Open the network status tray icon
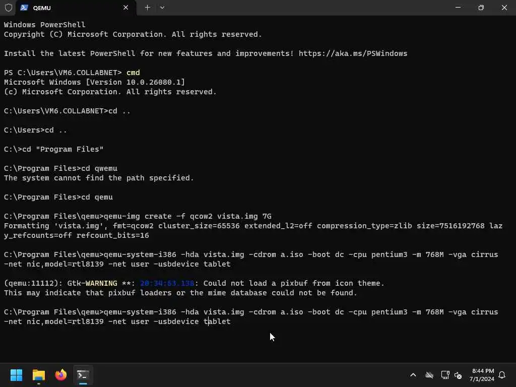516x387 pixels. pos(445,375)
